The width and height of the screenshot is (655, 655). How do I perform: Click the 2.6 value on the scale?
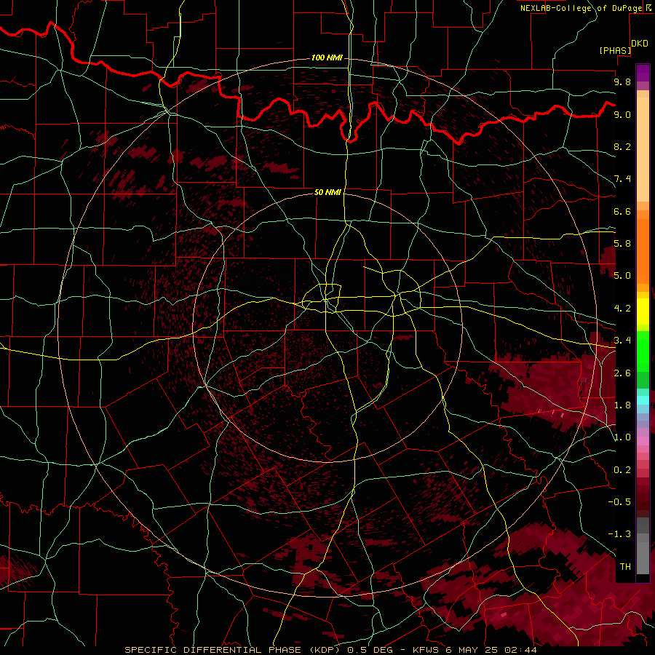[622, 373]
